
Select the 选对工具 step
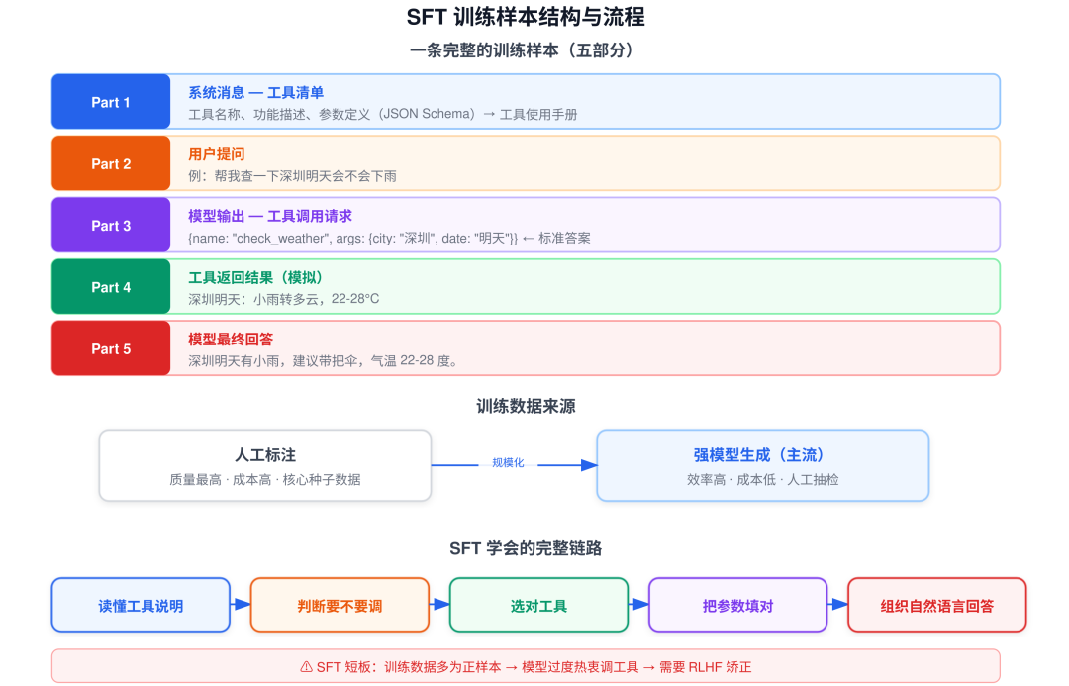pyautogui.click(x=538, y=606)
